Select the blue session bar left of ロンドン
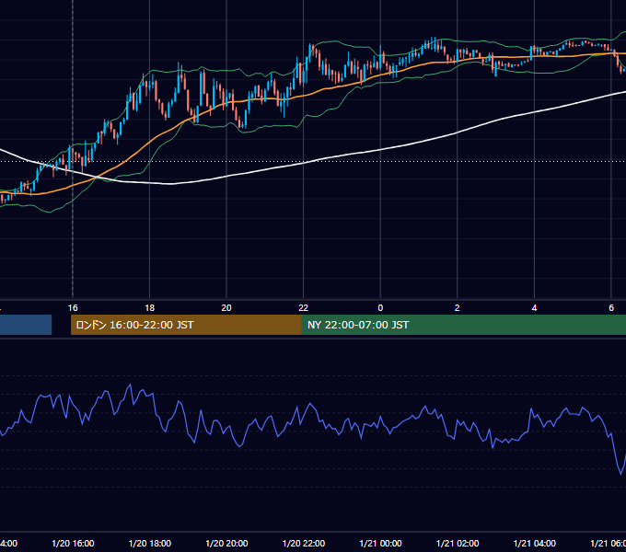Image resolution: width=626 pixels, height=552 pixels. tap(26, 325)
